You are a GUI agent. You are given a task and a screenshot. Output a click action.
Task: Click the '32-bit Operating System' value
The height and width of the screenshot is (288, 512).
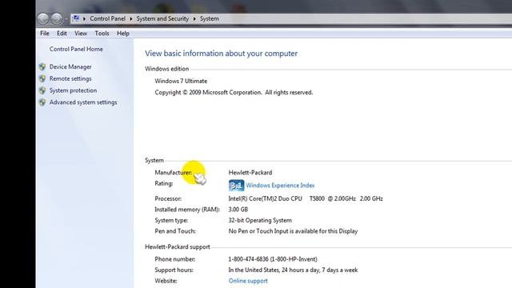pos(260,221)
